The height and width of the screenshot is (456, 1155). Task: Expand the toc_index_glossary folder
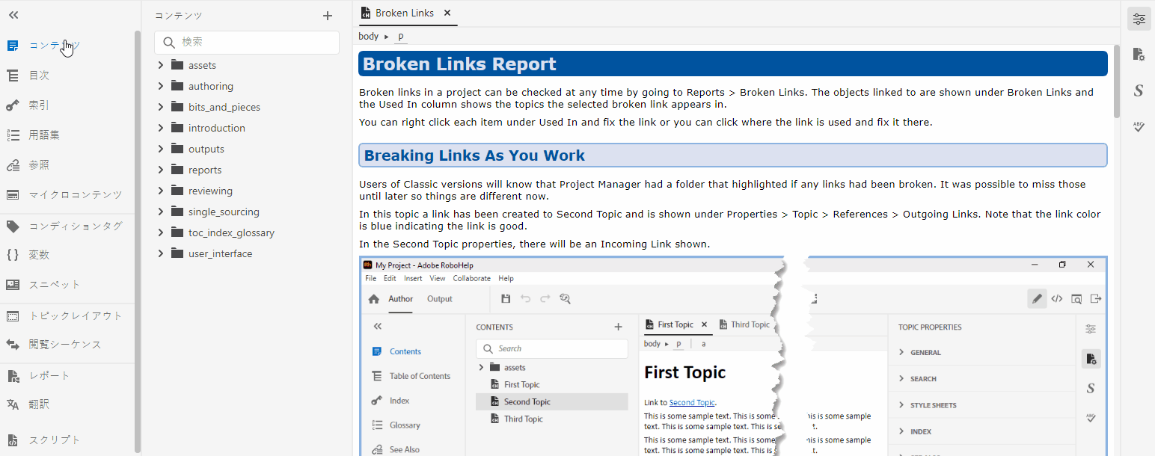point(161,232)
